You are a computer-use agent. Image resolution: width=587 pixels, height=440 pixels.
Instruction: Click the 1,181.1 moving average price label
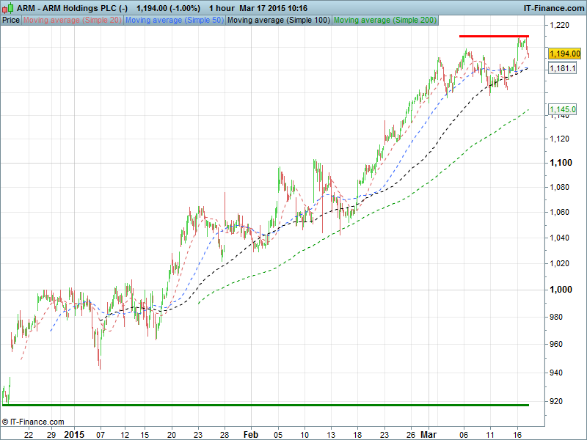[562, 68]
